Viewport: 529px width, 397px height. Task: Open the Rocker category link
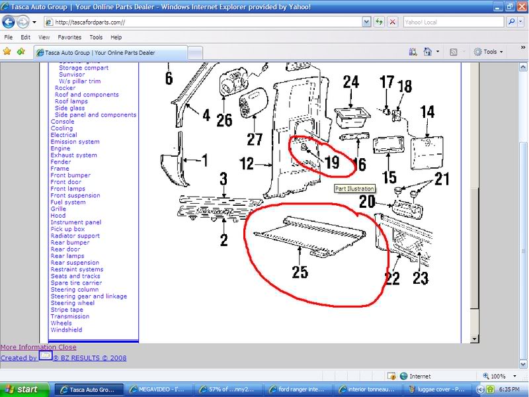point(65,88)
